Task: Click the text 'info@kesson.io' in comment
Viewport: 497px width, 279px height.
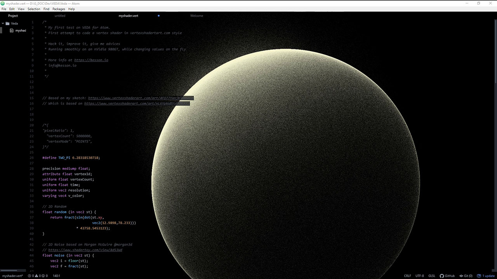Action: pyautogui.click(x=62, y=65)
